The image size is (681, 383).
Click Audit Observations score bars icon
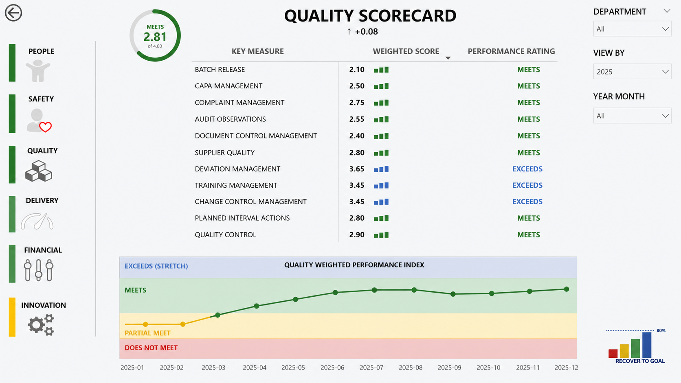pos(381,119)
